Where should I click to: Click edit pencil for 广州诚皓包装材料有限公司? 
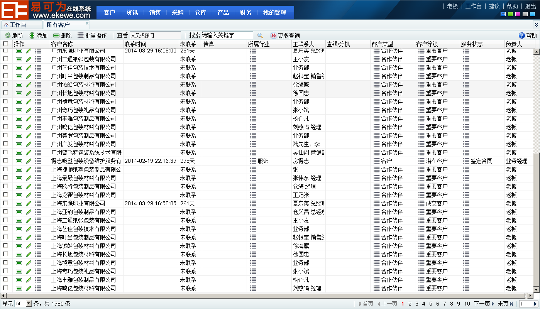coord(29,85)
